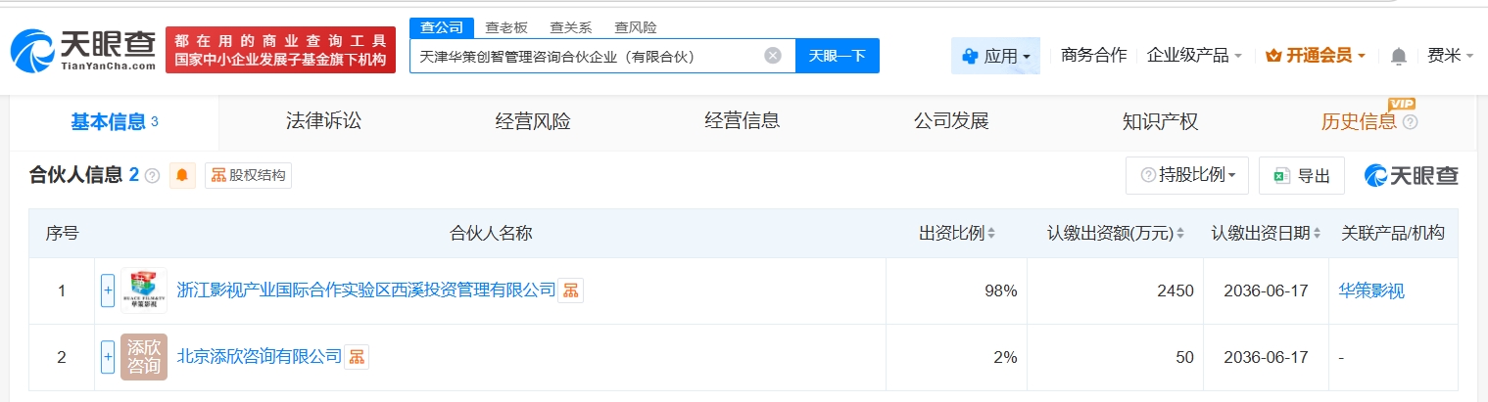Click the help icon next to 合伙人信息
The image size is (1488, 402).
[x=152, y=176]
